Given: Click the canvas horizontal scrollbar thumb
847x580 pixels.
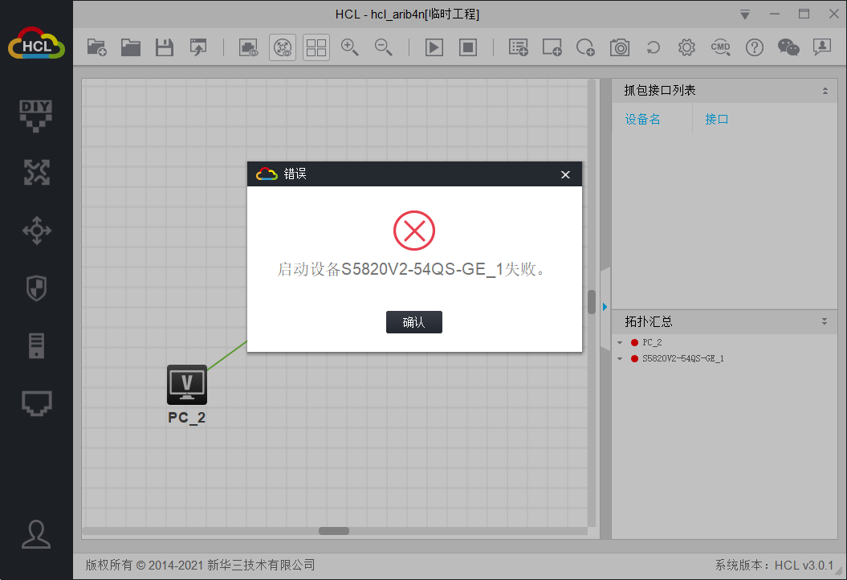Looking at the screenshot, I should [334, 531].
